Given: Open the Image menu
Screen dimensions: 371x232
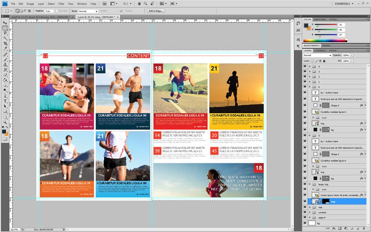Looking at the screenshot, I should point(30,4).
